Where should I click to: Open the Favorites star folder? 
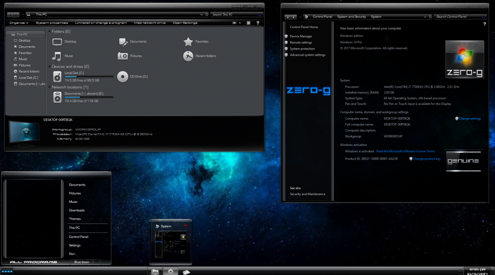tap(188, 42)
